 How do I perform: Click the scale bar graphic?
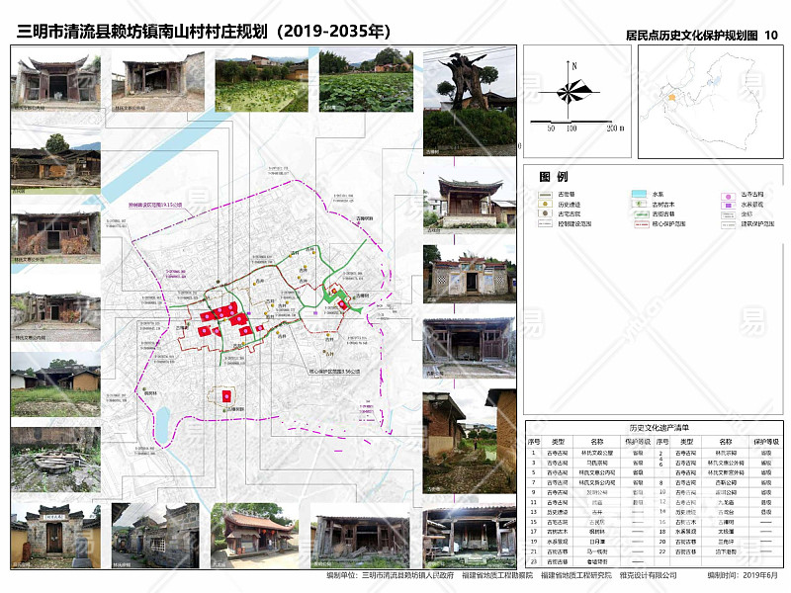pyautogui.click(x=571, y=122)
